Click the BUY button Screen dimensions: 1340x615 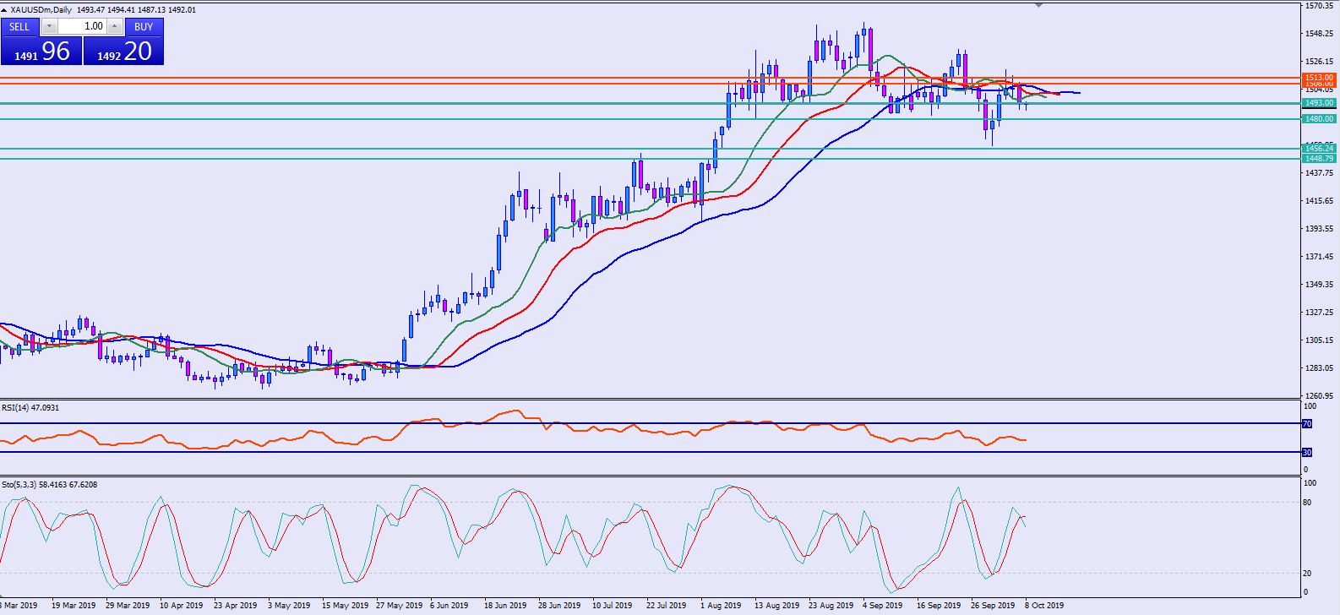[x=144, y=27]
